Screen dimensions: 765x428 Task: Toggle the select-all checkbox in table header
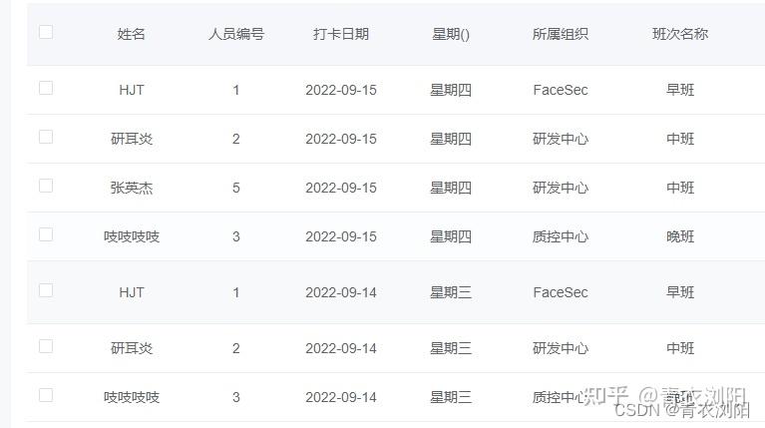(x=46, y=32)
